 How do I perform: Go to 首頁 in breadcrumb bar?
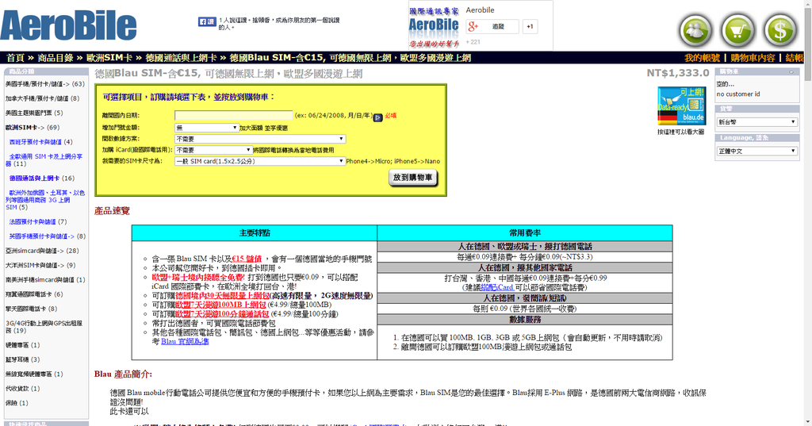(x=16, y=58)
